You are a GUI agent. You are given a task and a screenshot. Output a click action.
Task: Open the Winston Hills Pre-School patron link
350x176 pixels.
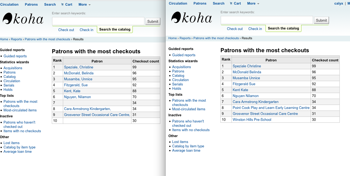(252, 120)
